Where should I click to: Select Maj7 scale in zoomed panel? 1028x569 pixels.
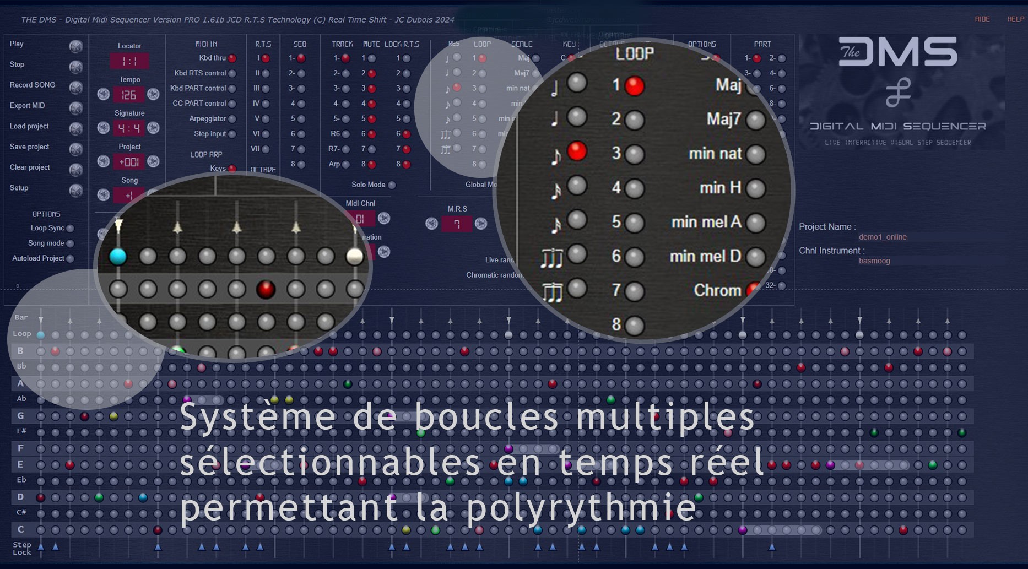click(755, 120)
